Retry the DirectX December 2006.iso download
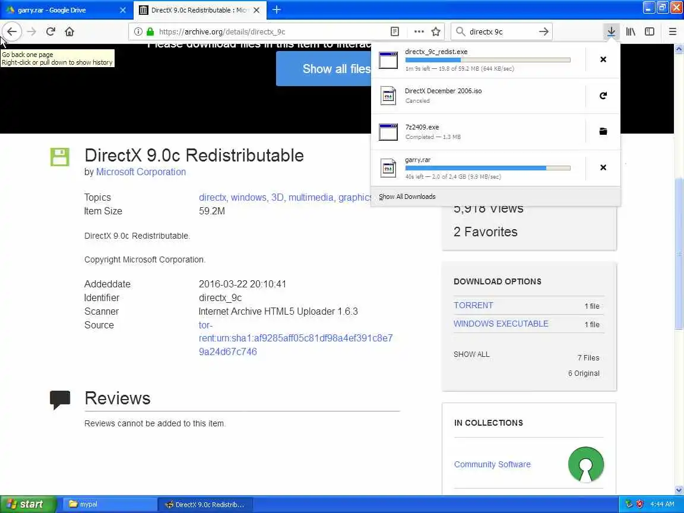Viewport: 684px width, 513px height. coord(603,96)
